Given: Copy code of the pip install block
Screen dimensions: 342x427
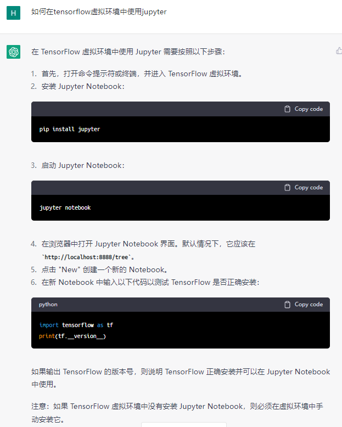Looking at the screenshot, I should (x=304, y=109).
